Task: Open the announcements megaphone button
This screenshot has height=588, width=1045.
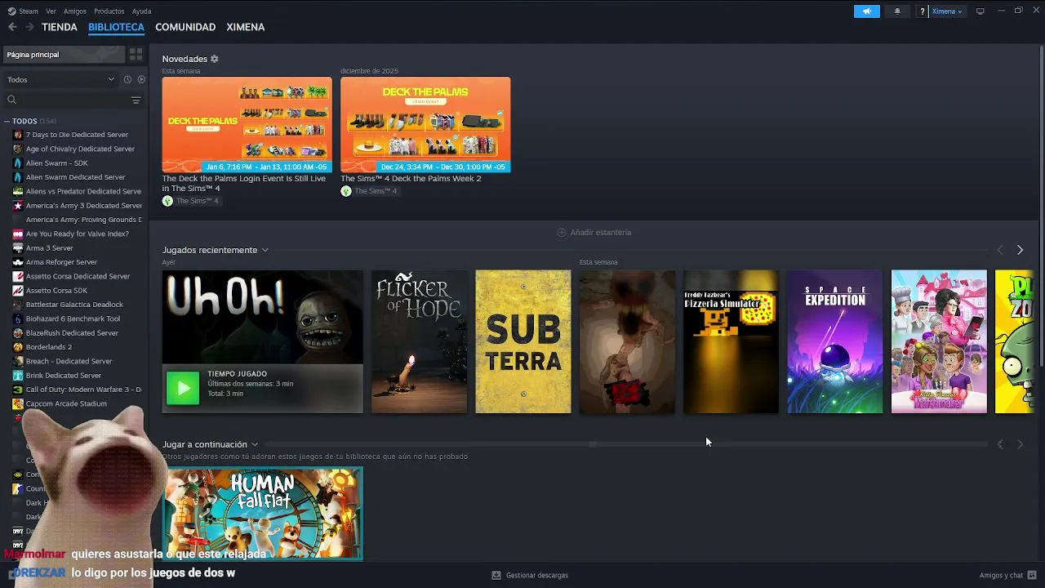Action: coord(867,11)
